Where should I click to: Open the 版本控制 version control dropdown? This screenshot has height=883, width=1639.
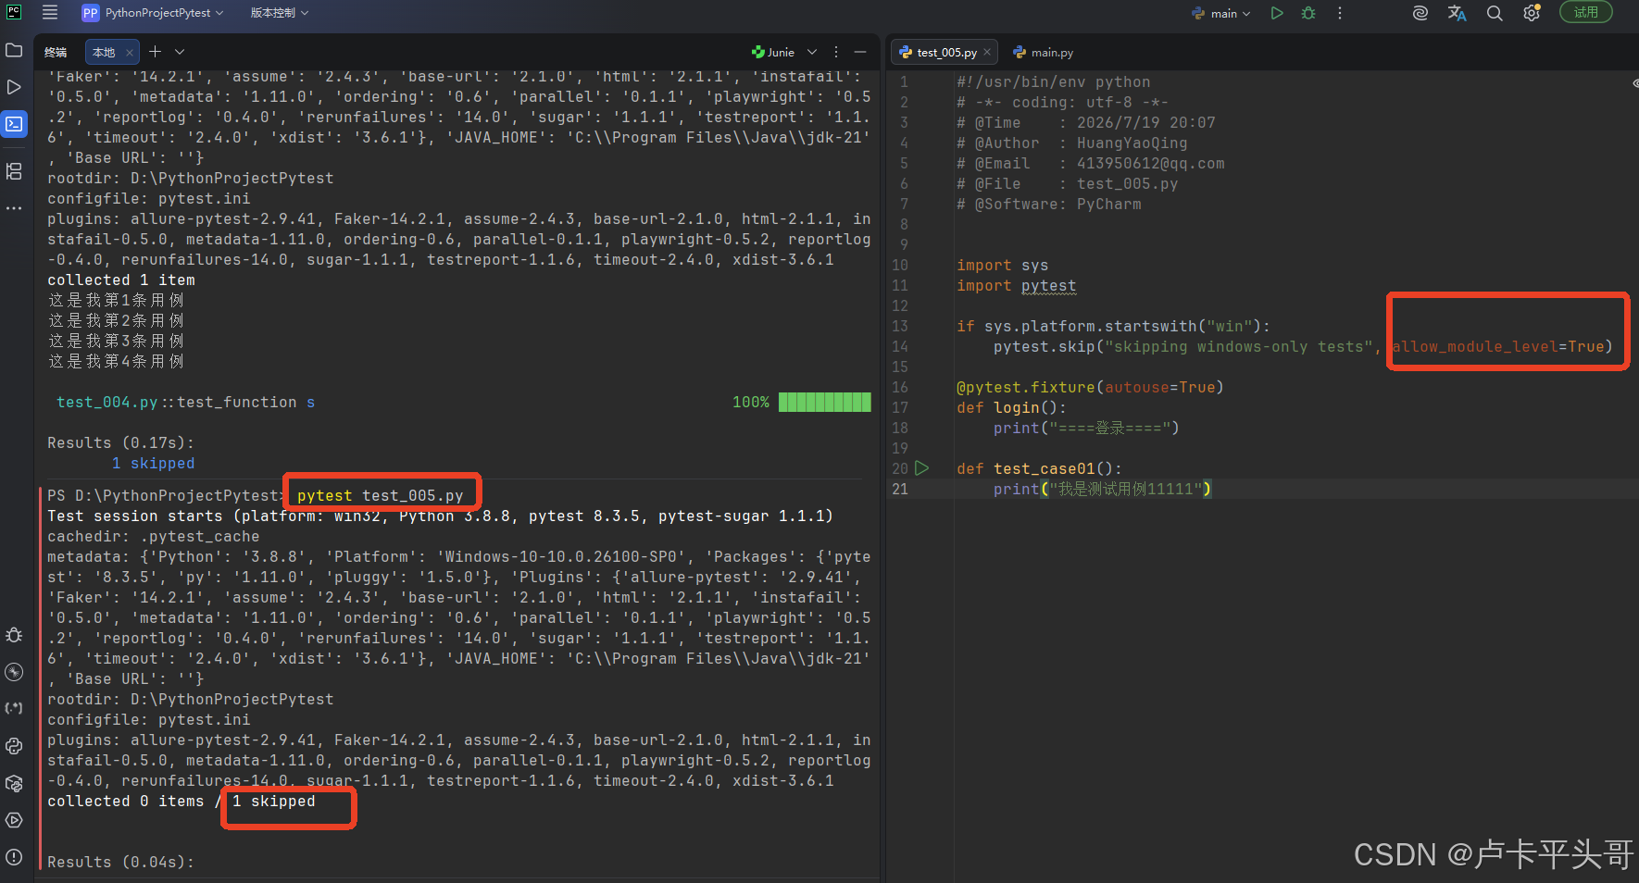tap(279, 13)
